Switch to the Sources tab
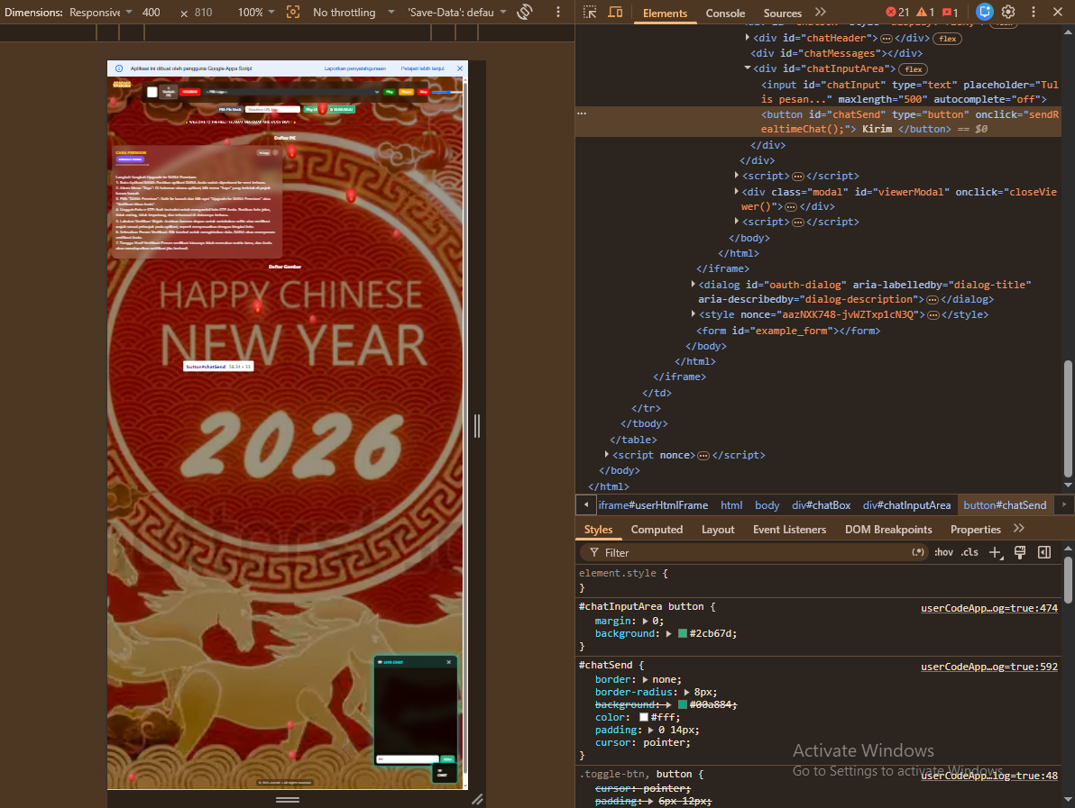 [x=782, y=13]
